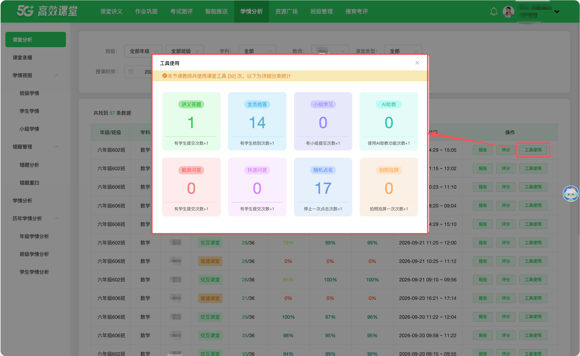
Task: Click 工具使用 in the 11:20 ~ 12:00 row
Action: [533, 243]
